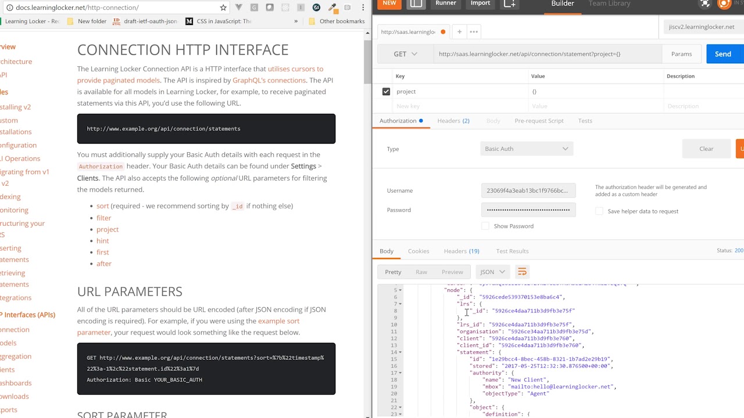This screenshot has width=744, height=418.
Task: View site information icon in Chrome address bar
Action: point(10,8)
